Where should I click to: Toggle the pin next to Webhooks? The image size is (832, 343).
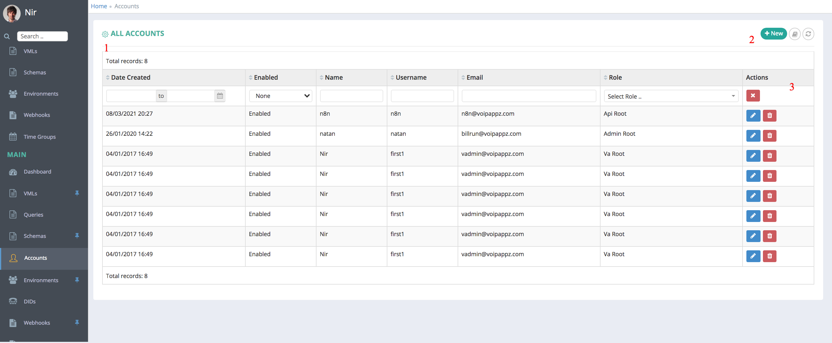click(77, 322)
